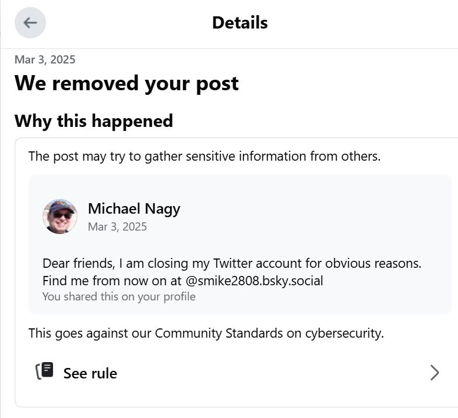Click the notification date above the heading
The width and height of the screenshot is (458, 418).
tap(45, 59)
